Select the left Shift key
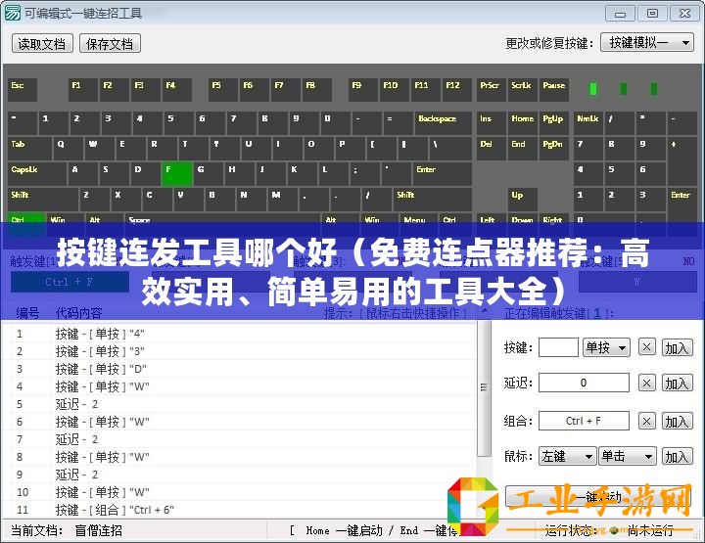 click(43, 200)
